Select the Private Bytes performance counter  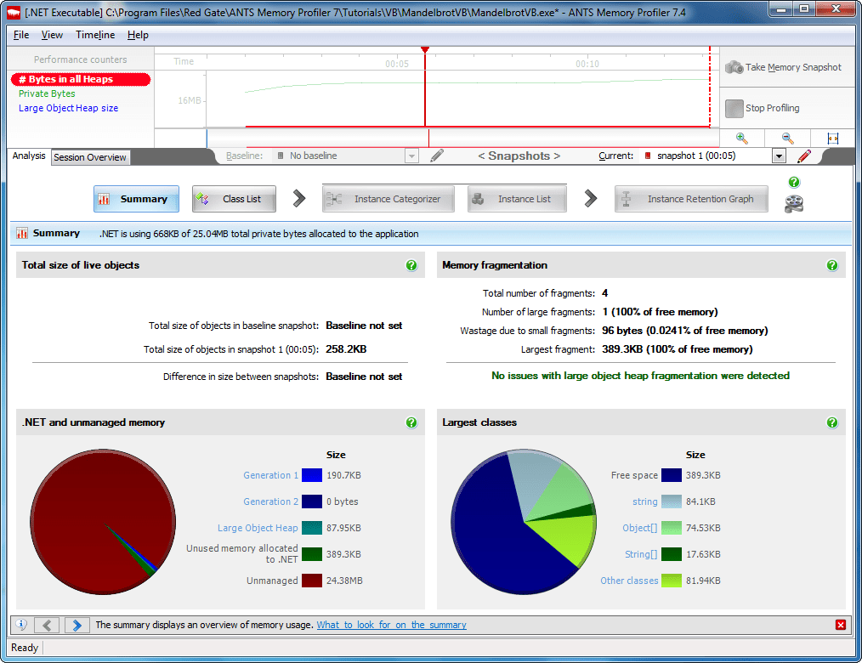pos(47,93)
